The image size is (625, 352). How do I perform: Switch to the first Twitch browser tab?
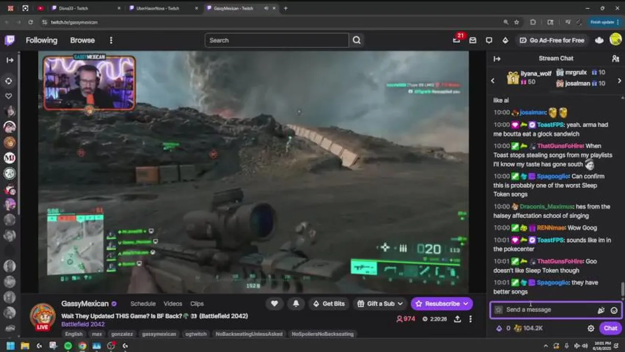[x=85, y=8]
